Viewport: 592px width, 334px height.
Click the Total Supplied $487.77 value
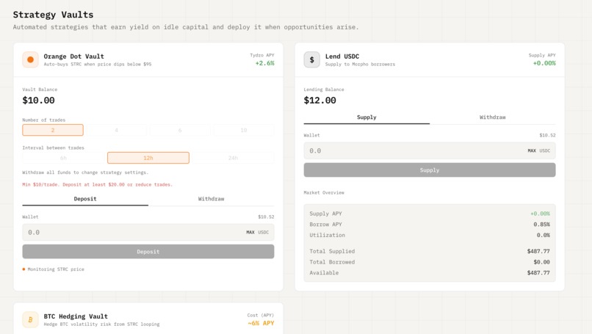coord(538,251)
